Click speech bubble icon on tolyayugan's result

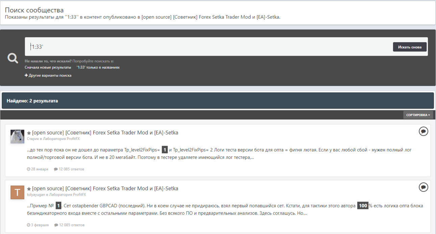coord(423,187)
